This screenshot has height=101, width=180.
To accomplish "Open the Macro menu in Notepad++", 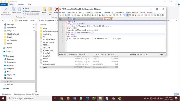I will pos(128,12).
